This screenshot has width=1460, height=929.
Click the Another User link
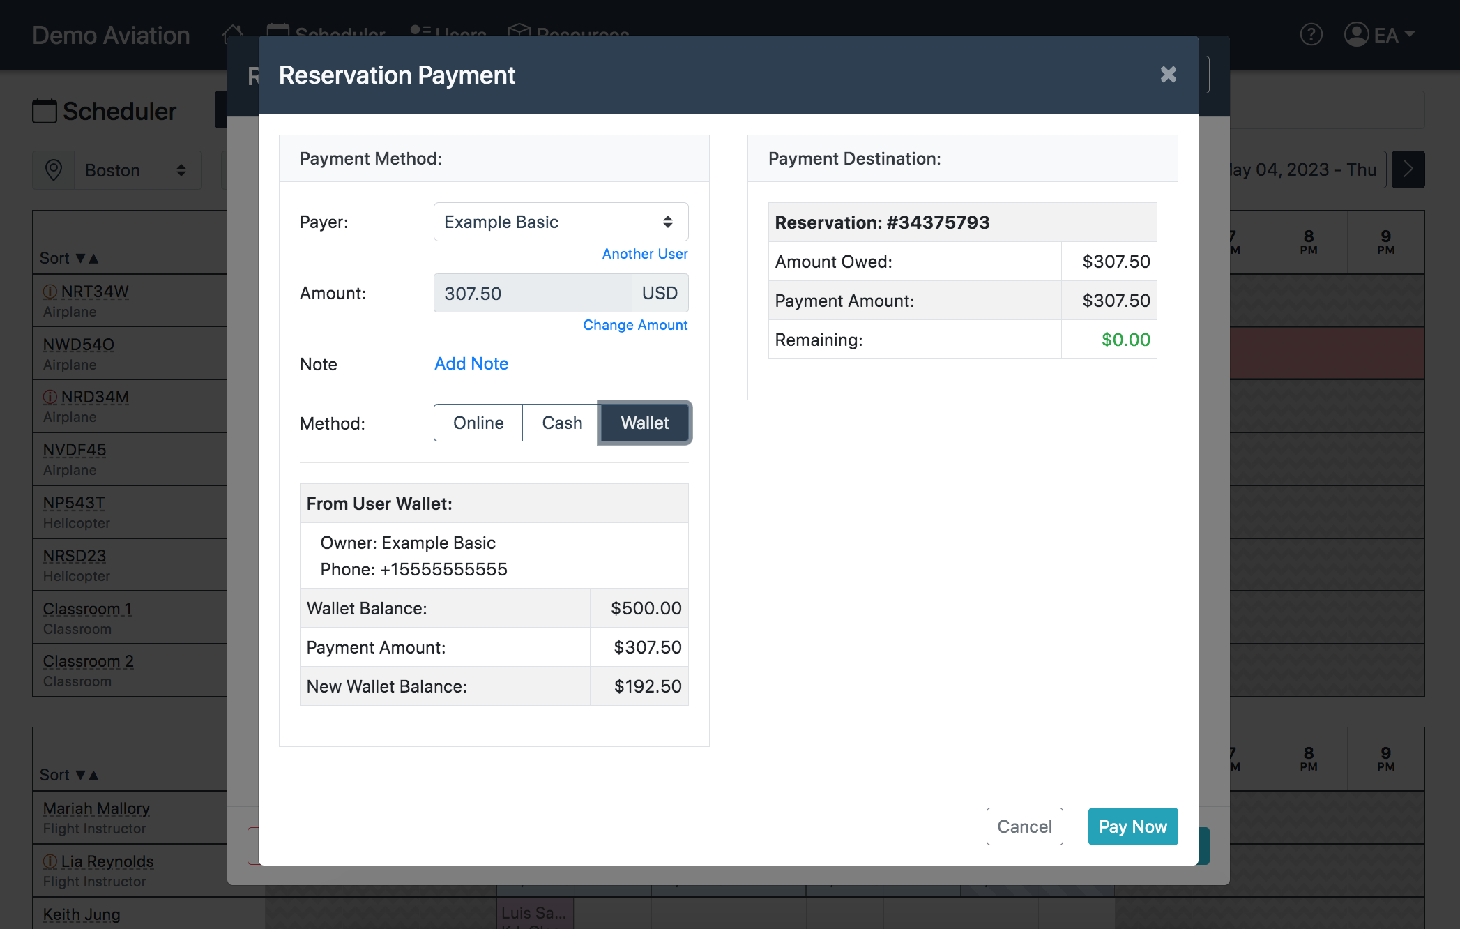pyautogui.click(x=644, y=254)
